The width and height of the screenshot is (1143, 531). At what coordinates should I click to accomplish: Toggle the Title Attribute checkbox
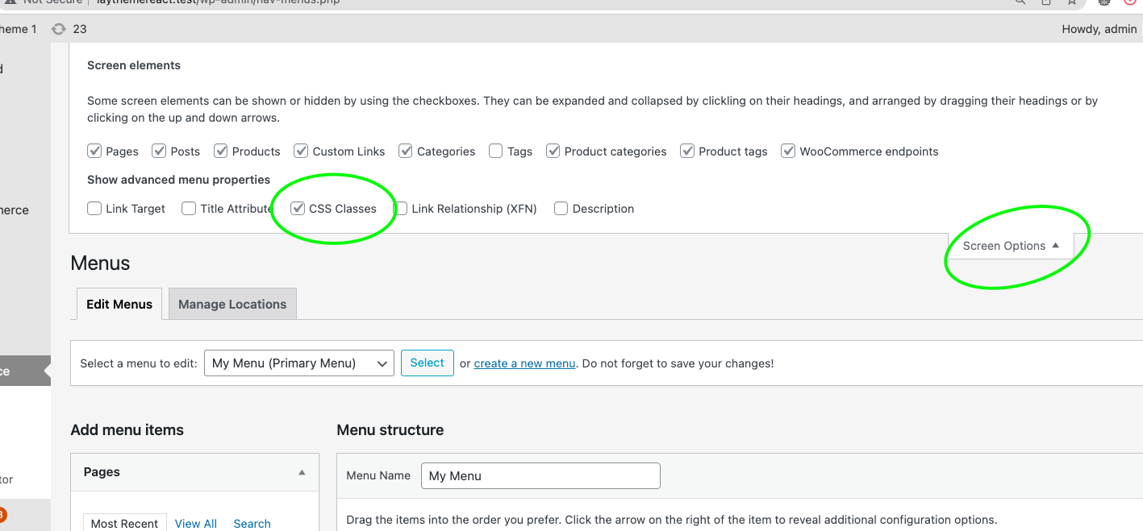tap(189, 209)
